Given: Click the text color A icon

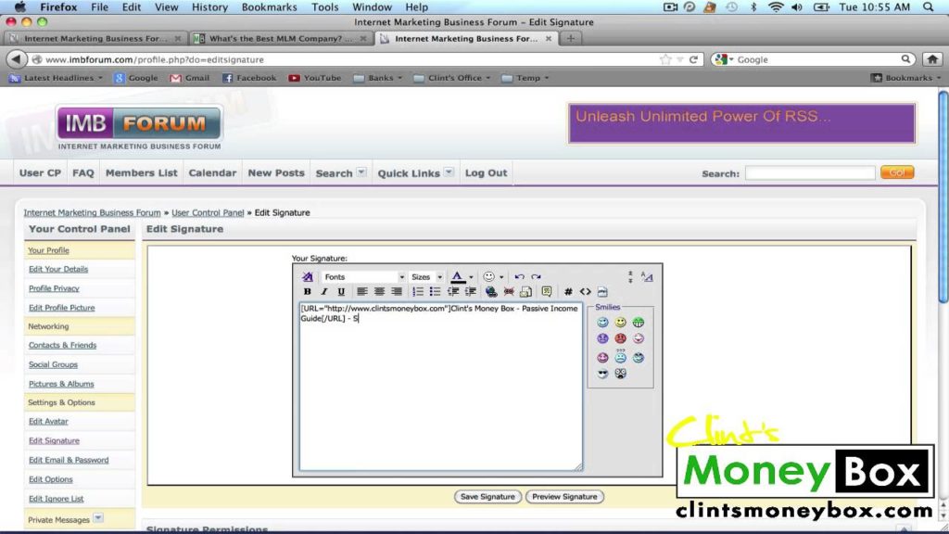Looking at the screenshot, I should (x=458, y=276).
